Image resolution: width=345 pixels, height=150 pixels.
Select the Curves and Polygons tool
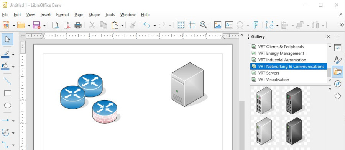(x=5, y=132)
